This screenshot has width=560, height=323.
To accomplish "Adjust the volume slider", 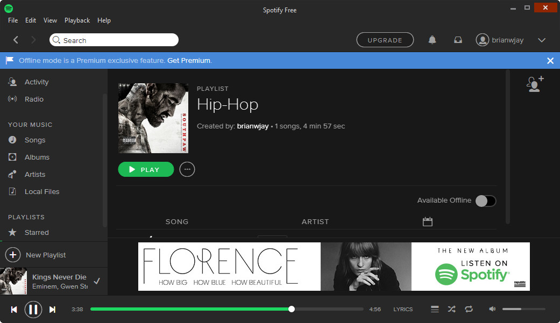I will (x=523, y=308).
